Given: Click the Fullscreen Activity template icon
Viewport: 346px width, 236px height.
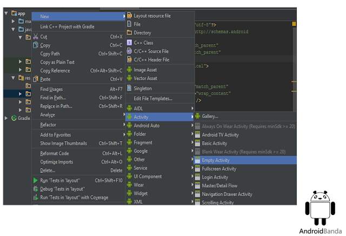Looking at the screenshot, I should coord(197,169).
